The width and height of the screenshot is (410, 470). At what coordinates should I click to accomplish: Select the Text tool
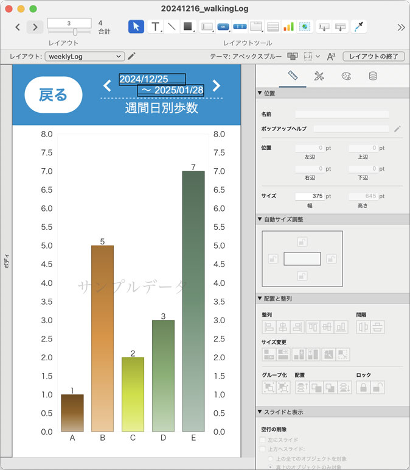coord(155,27)
